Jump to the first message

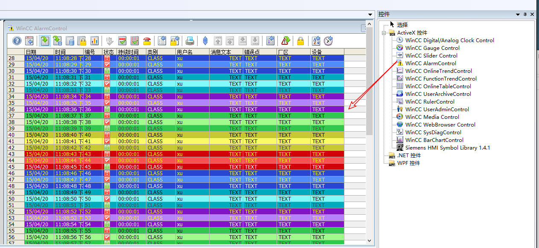(218, 41)
